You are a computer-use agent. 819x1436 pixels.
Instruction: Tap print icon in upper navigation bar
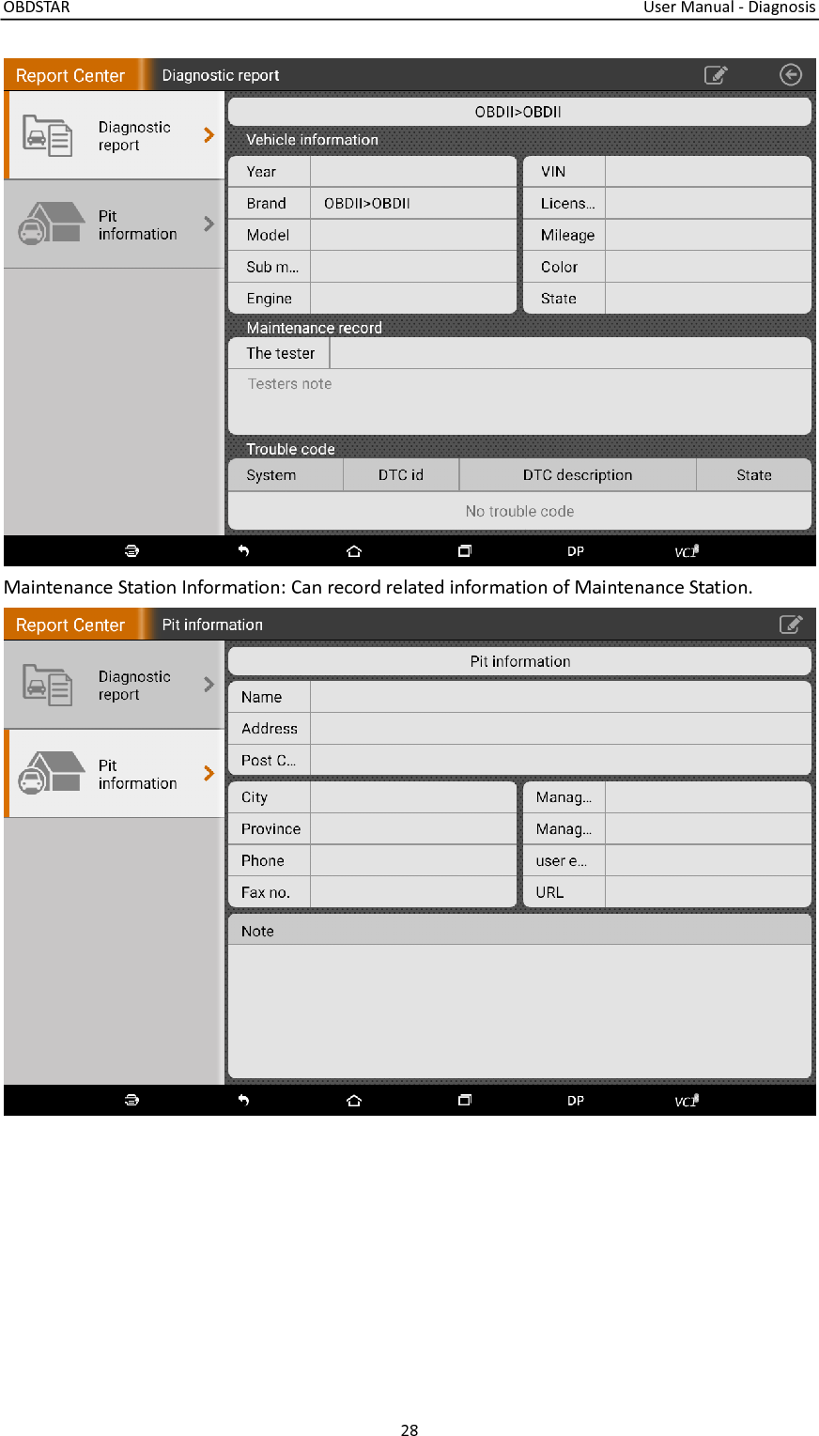tap(132, 551)
